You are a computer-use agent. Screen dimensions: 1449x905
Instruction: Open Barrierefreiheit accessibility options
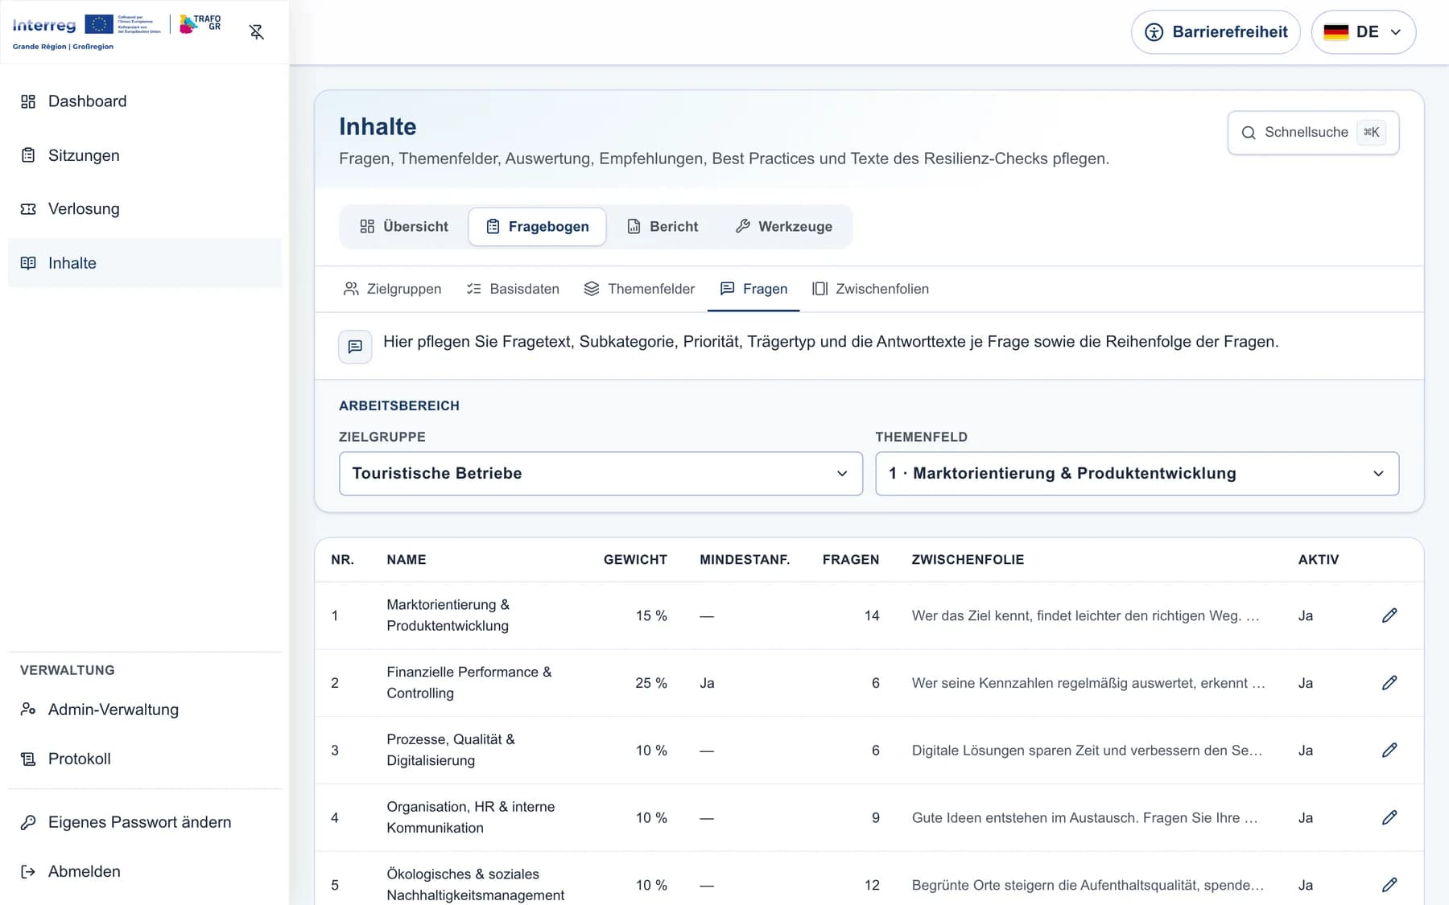[x=1216, y=32]
